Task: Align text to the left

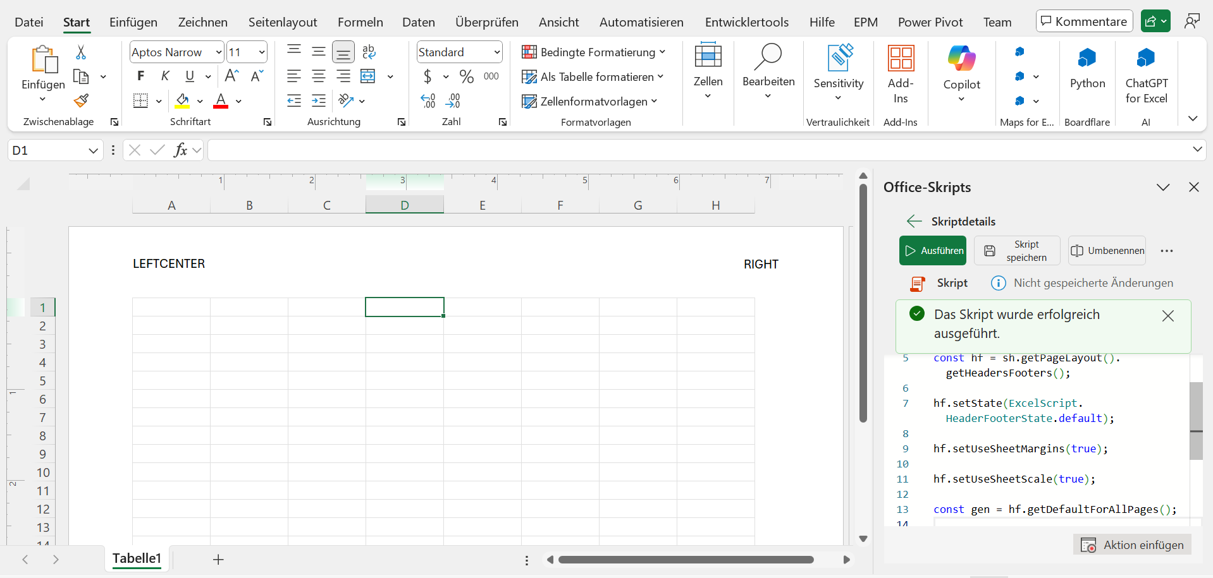Action: coord(293,76)
